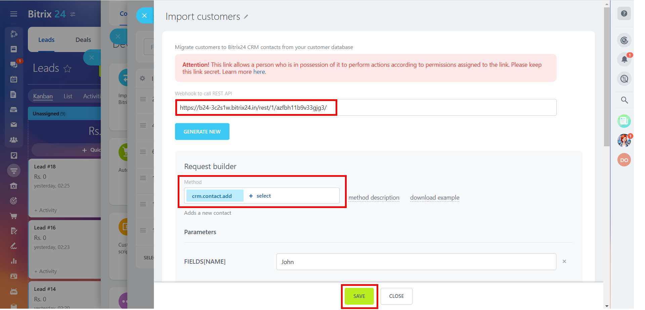This screenshot has width=645, height=310.
Task: Open the circular sync icon in right panel
Action: tap(624, 40)
